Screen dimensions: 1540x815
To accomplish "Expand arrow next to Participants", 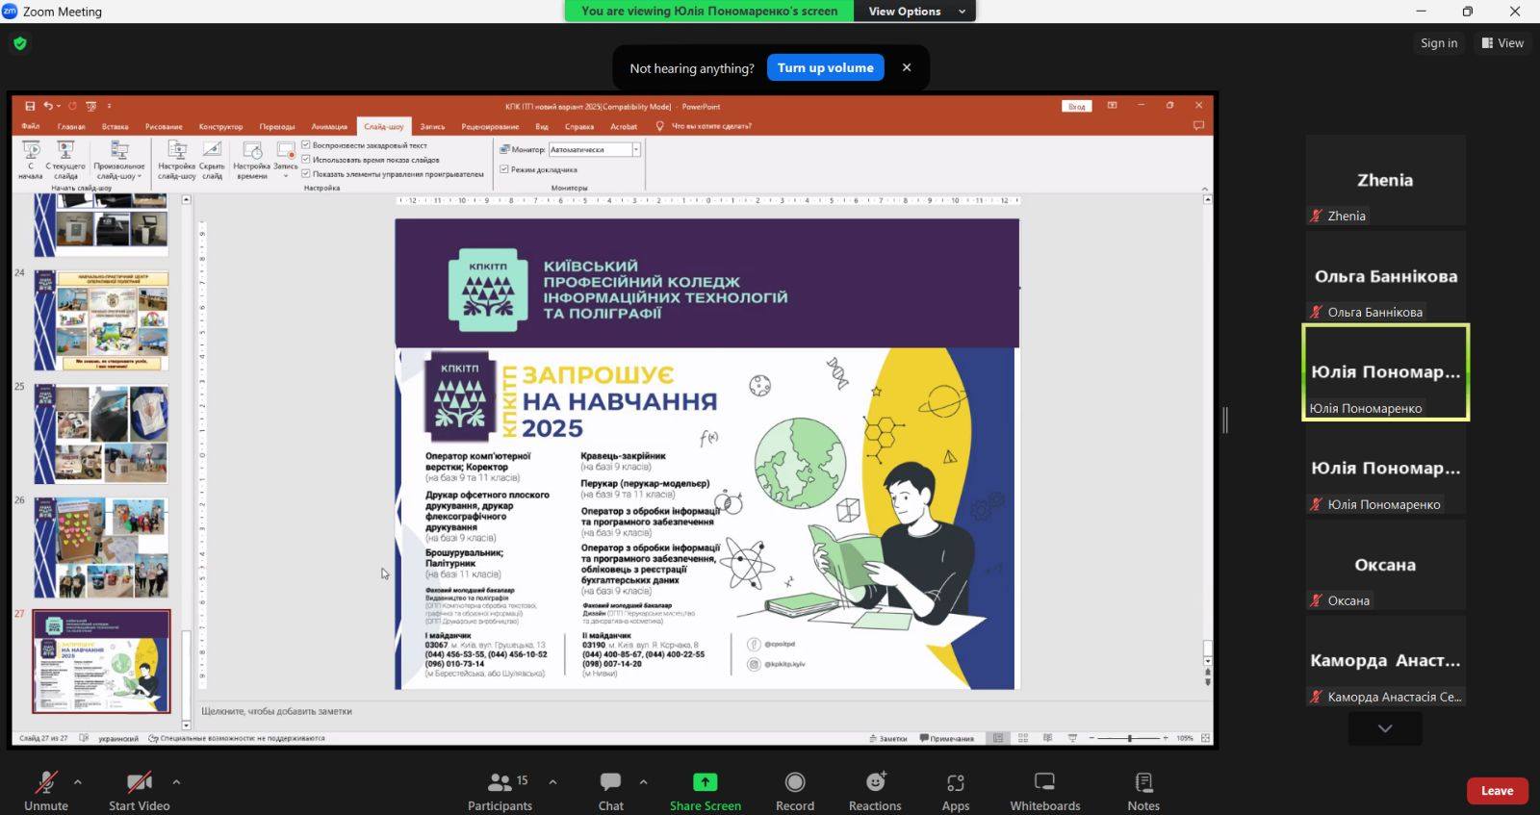I will pos(552,781).
